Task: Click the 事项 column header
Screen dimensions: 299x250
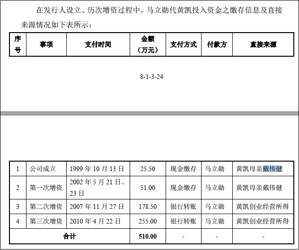Action: coord(46,44)
